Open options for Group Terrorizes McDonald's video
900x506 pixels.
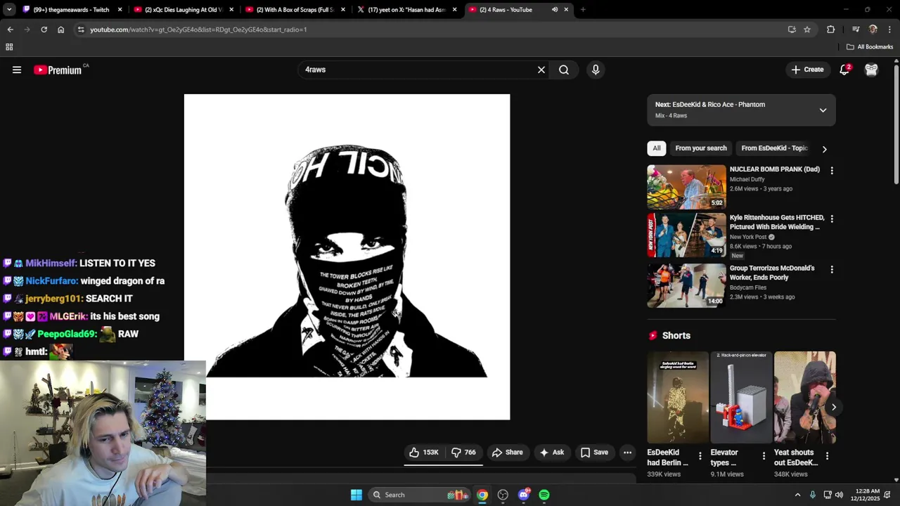[832, 269]
